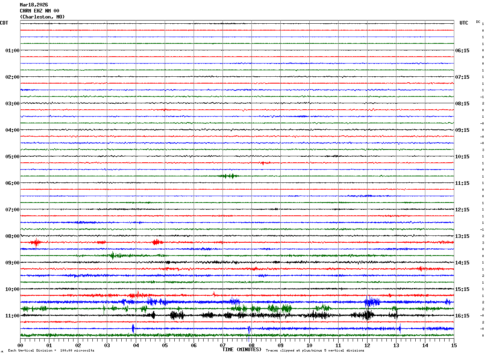
Task: Select the 02:00 CDT time label
Action: point(12,77)
